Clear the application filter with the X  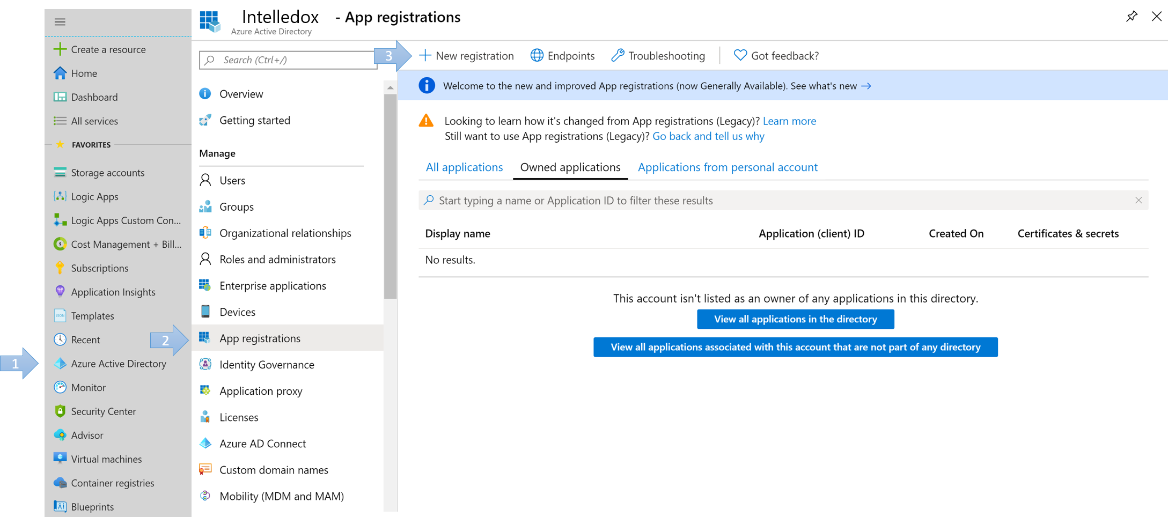[x=1138, y=200]
